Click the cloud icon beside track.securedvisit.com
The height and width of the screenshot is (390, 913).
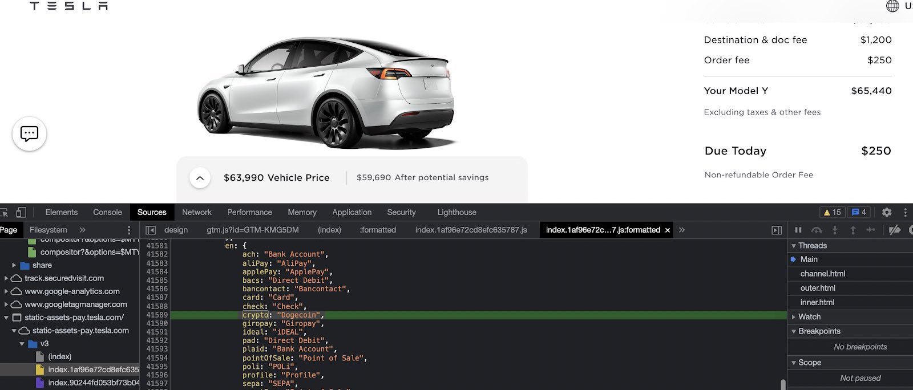tap(17, 278)
